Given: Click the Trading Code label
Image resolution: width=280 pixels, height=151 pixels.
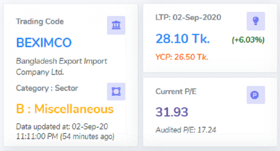Looking at the screenshot, I should pyautogui.click(x=40, y=21).
